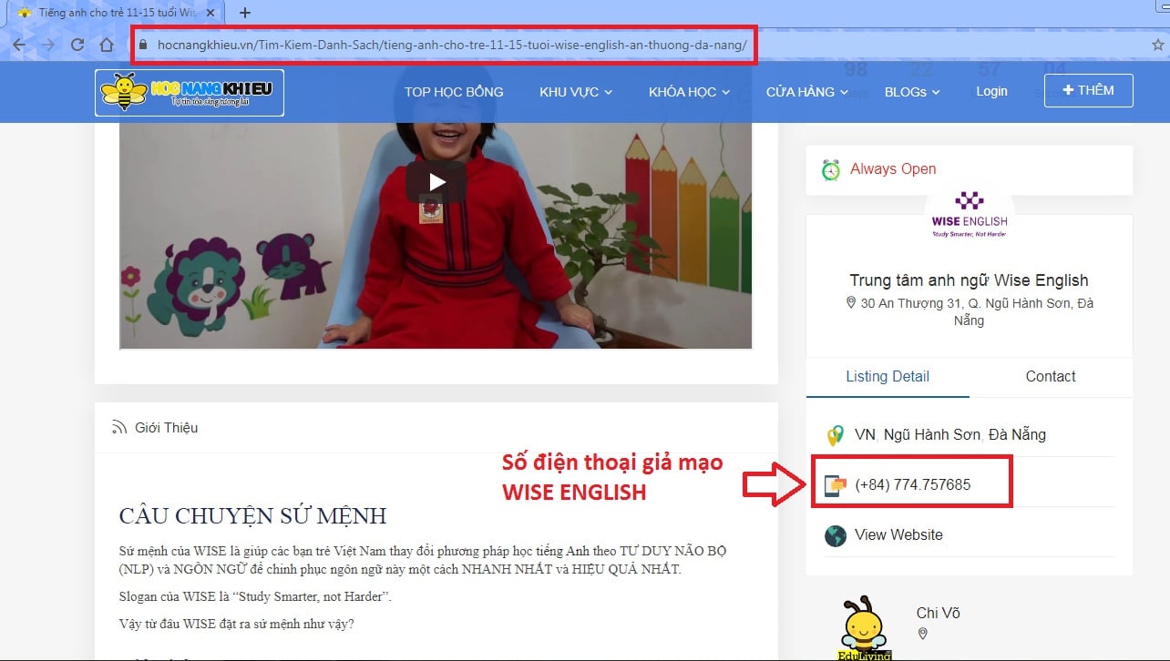Click the phone icon beside number
Image resolution: width=1170 pixels, height=661 pixels.
835,485
